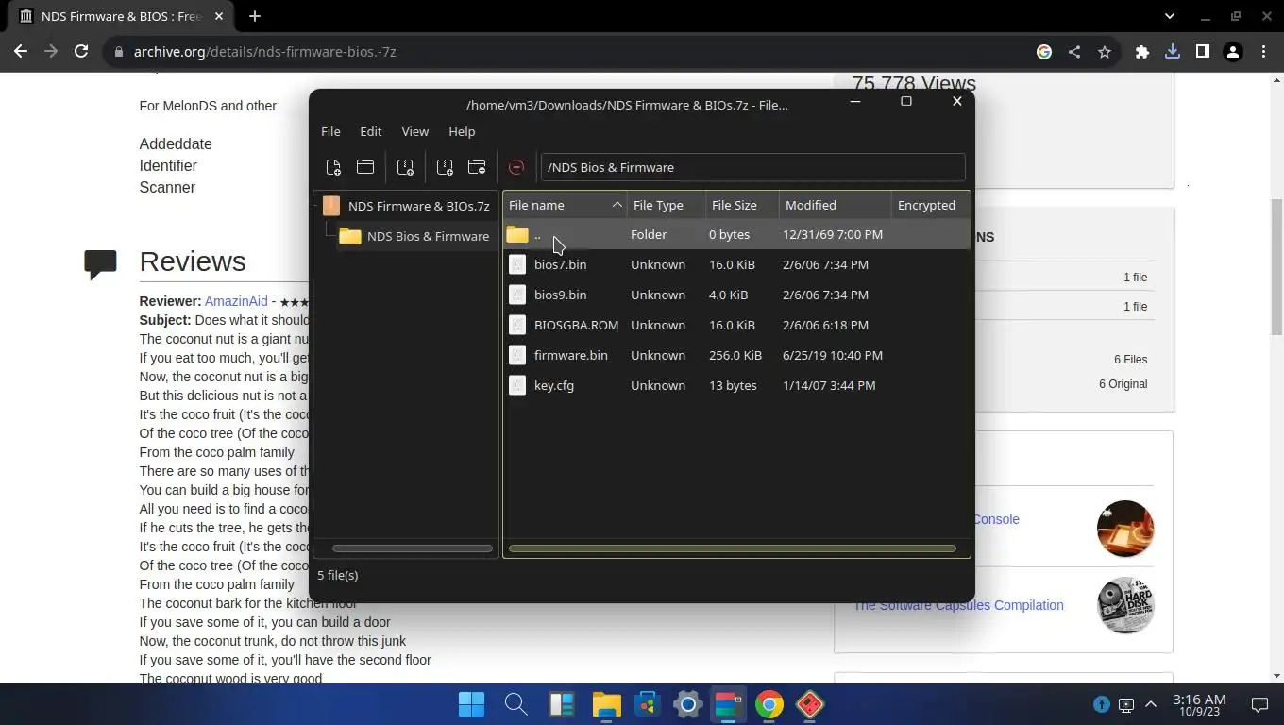Screen dimensions: 1284x725
Task: Open the Help menu
Action: (462, 131)
